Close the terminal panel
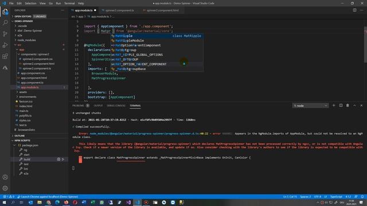Image resolution: width=367 pixels, height=206 pixels. (361, 105)
